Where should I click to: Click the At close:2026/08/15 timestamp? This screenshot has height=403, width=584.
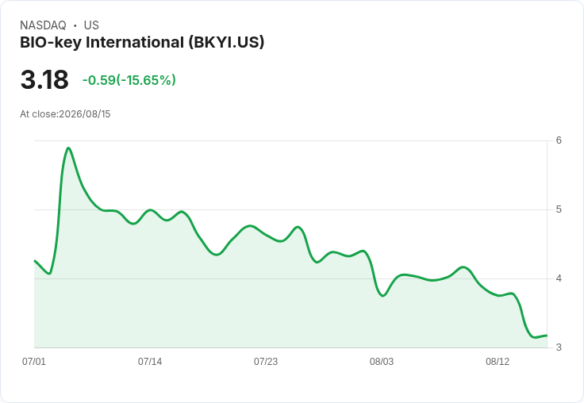(x=65, y=114)
